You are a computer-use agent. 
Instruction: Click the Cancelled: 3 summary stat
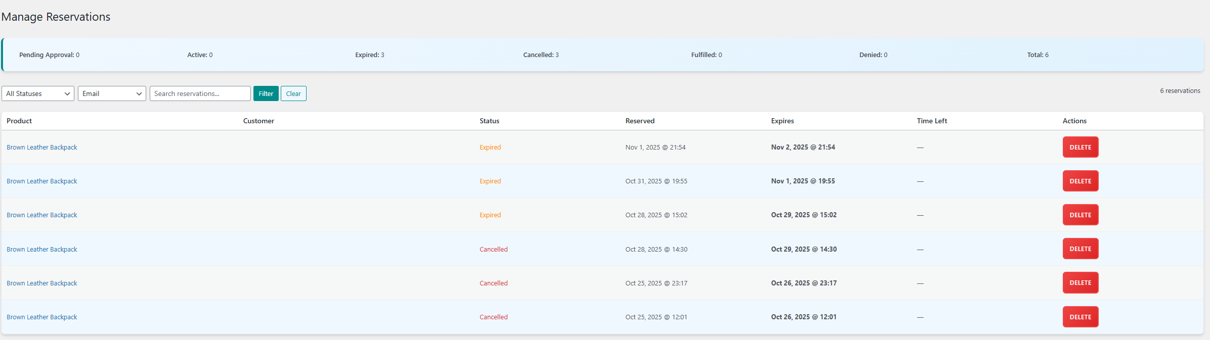pos(541,55)
